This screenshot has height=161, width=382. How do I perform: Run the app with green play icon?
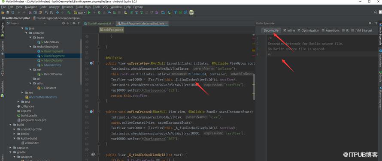tap(89, 12)
